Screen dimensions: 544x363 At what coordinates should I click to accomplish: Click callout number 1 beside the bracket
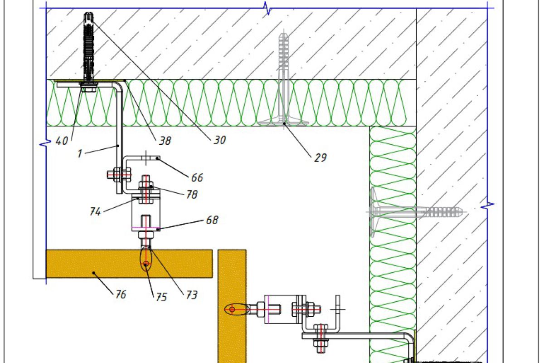80,153
